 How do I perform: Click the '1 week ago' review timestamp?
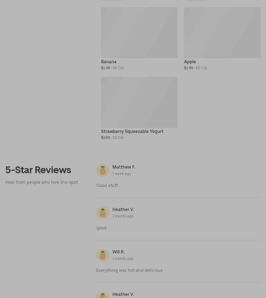click(122, 174)
